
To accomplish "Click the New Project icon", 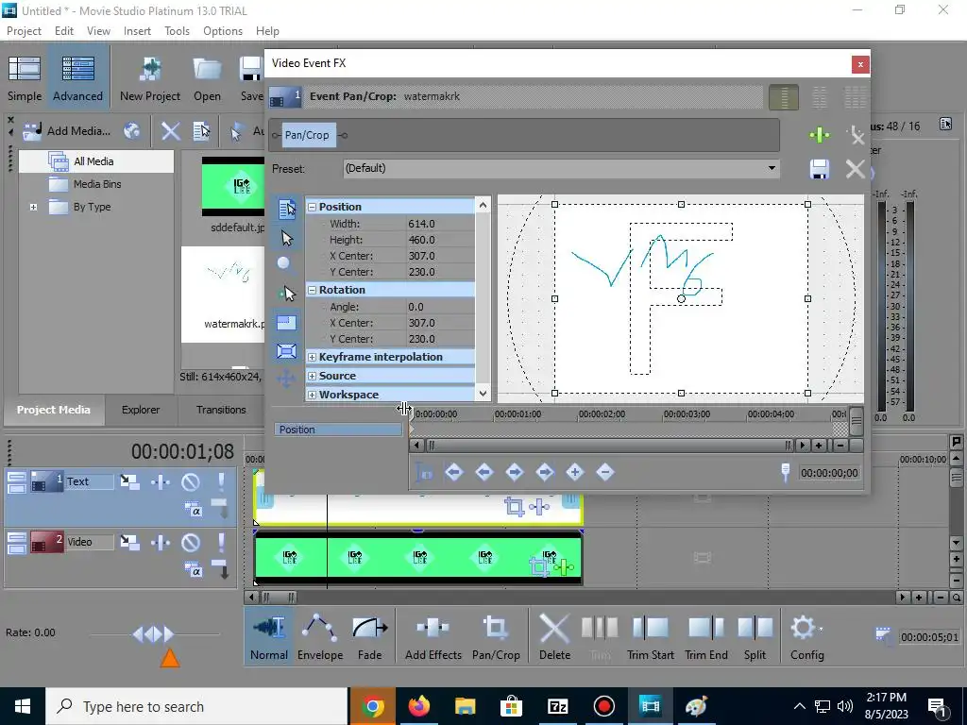I will point(150,77).
